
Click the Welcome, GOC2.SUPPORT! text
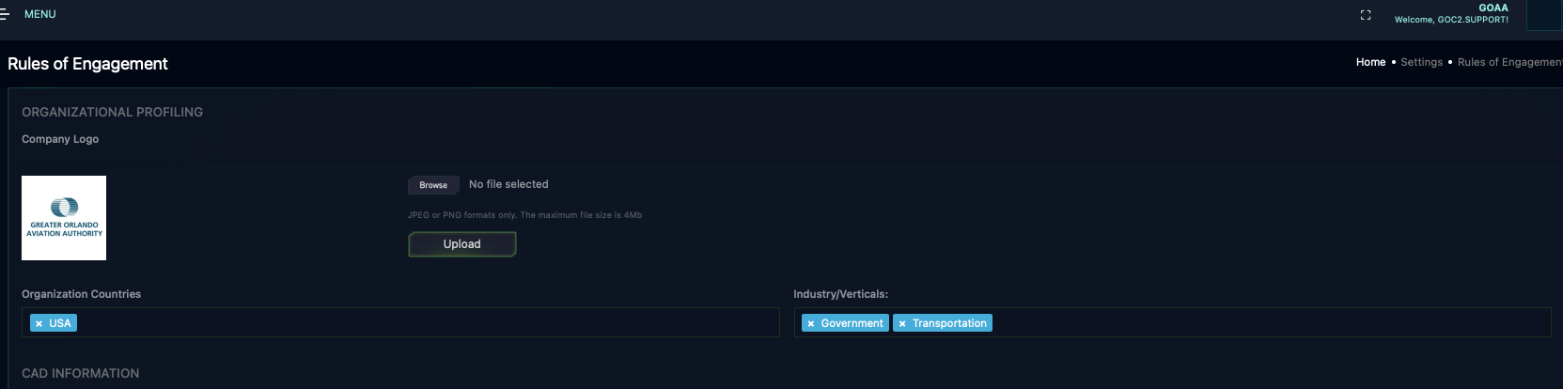(1451, 20)
